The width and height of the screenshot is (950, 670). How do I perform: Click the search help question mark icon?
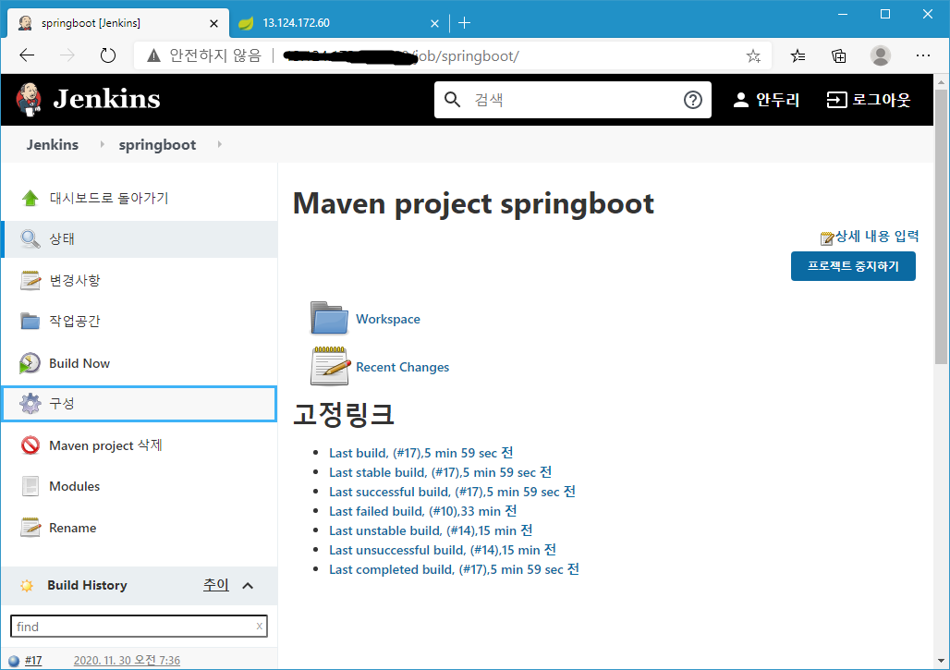point(692,100)
